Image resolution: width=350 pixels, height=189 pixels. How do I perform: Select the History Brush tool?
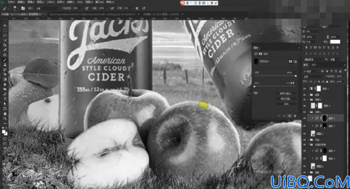tap(4, 69)
